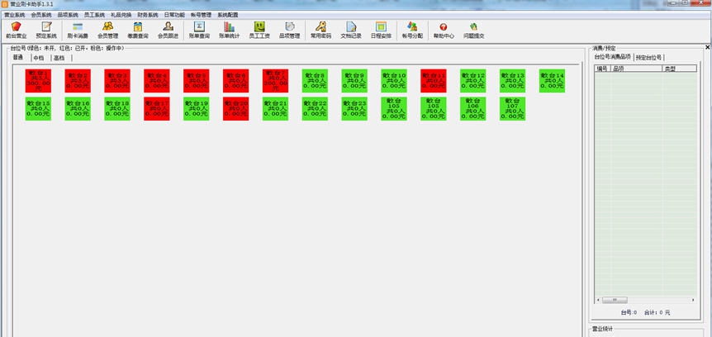Open the 会员系统 menu

click(x=41, y=15)
